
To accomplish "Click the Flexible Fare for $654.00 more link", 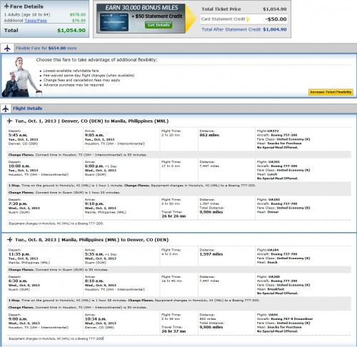I will click(x=46, y=48).
